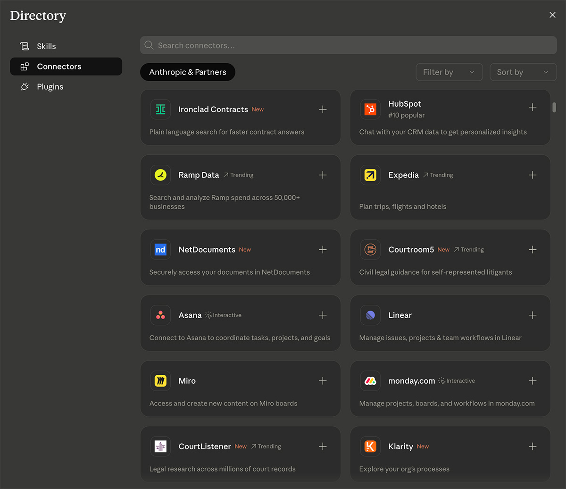Click the Linear connector name
566x489 pixels.
400,315
